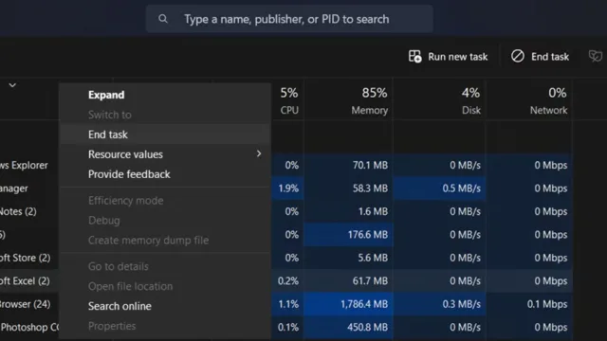Click the 70.1 MB memory value
Viewport: 607px width, 341px height.
370,165
